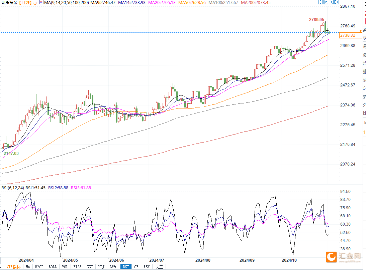The height and width of the screenshot is (270, 366).
Task: Click the MA indicator settings icon beside 日线
Action: pyautogui.click(x=41, y=3)
